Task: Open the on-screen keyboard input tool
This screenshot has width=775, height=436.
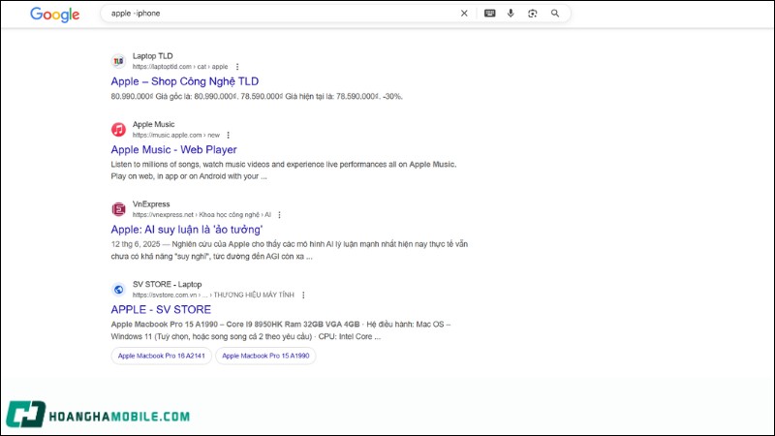Action: point(489,14)
